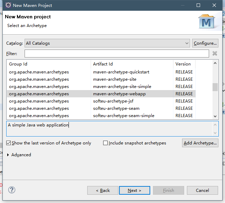Sort by the Version column header

coord(184,64)
